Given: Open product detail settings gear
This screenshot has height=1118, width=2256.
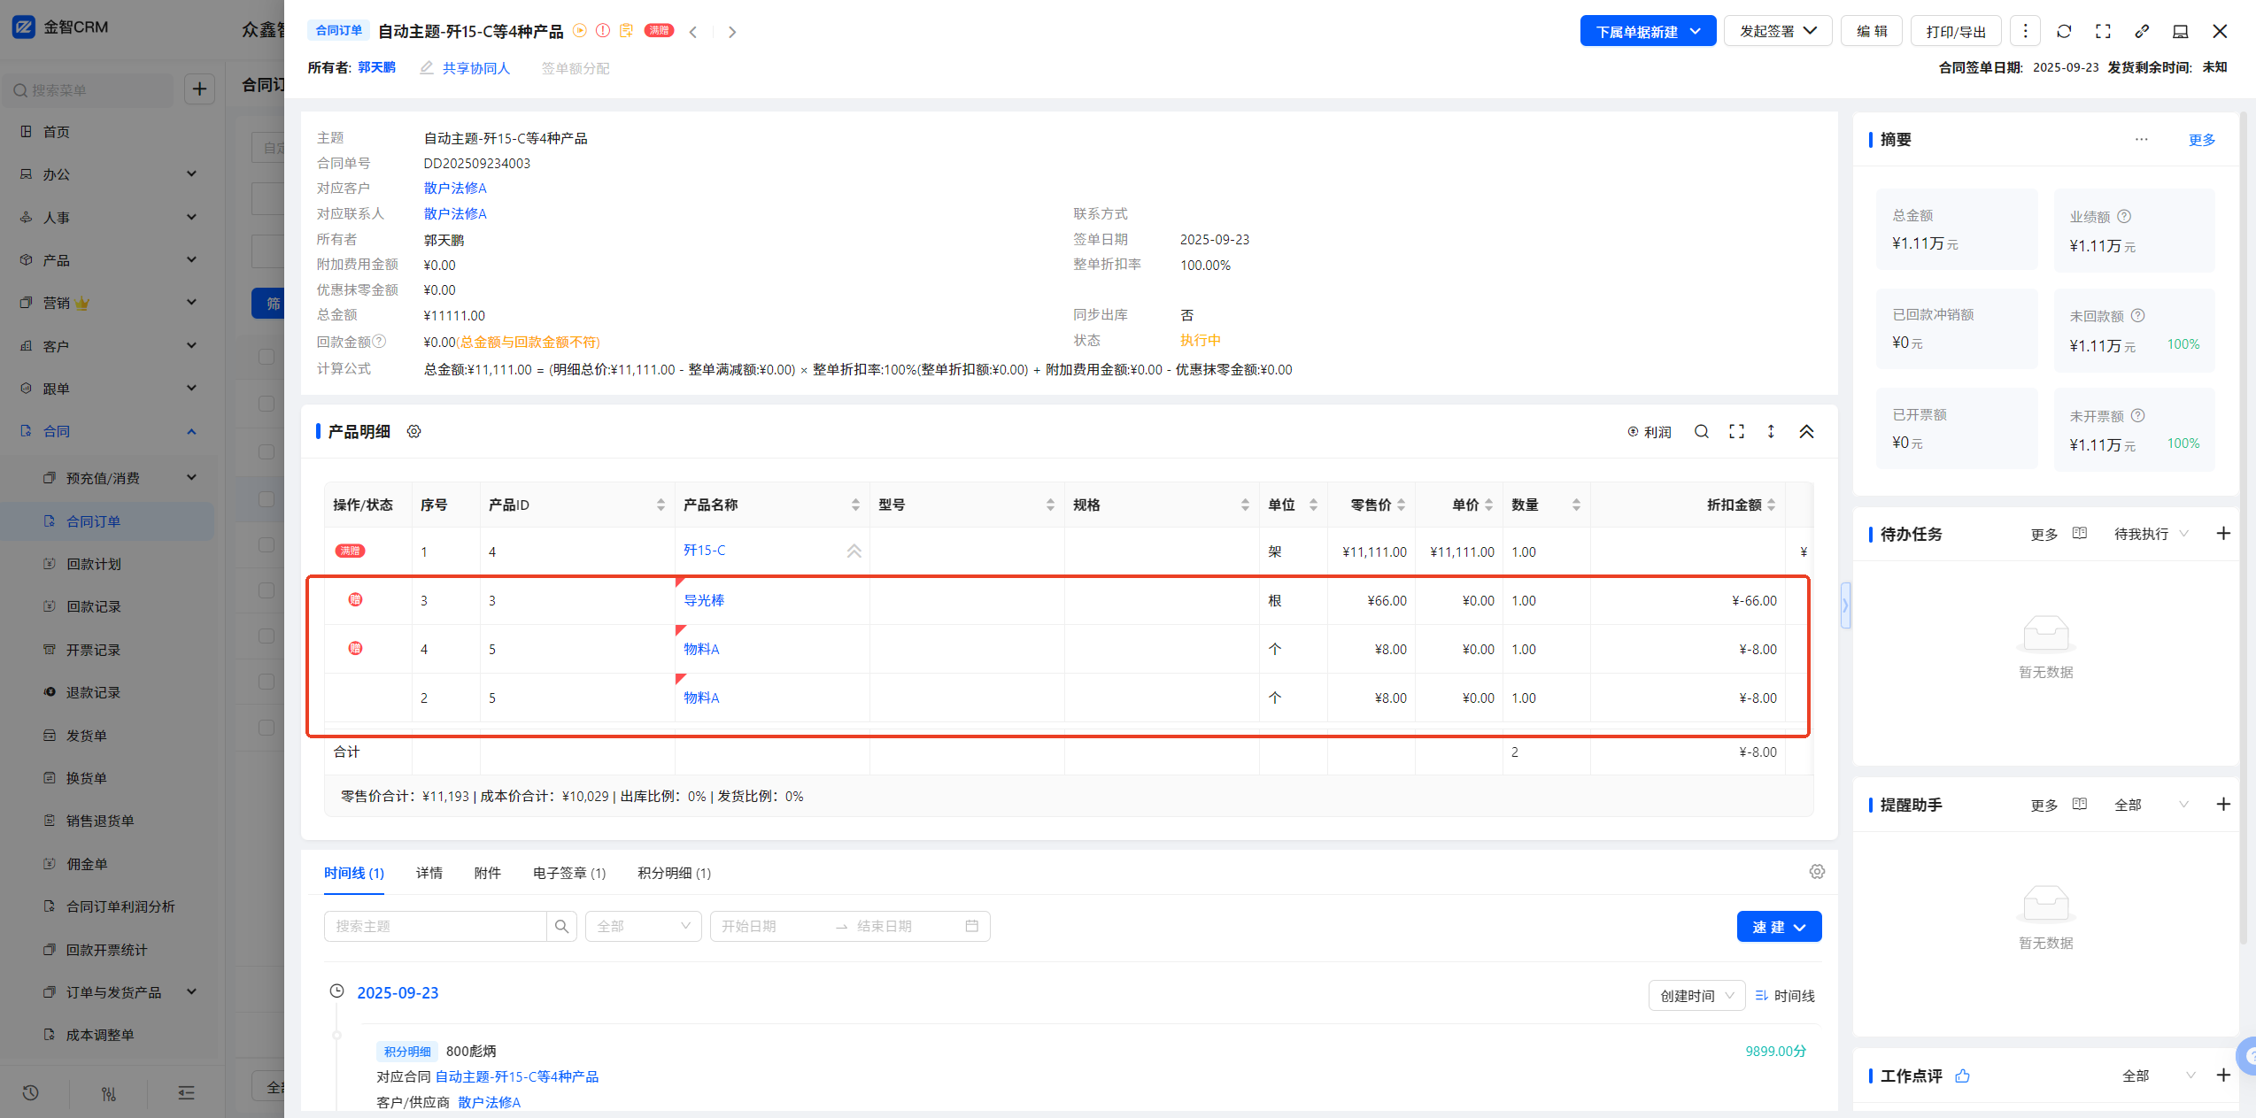Looking at the screenshot, I should pyautogui.click(x=413, y=431).
